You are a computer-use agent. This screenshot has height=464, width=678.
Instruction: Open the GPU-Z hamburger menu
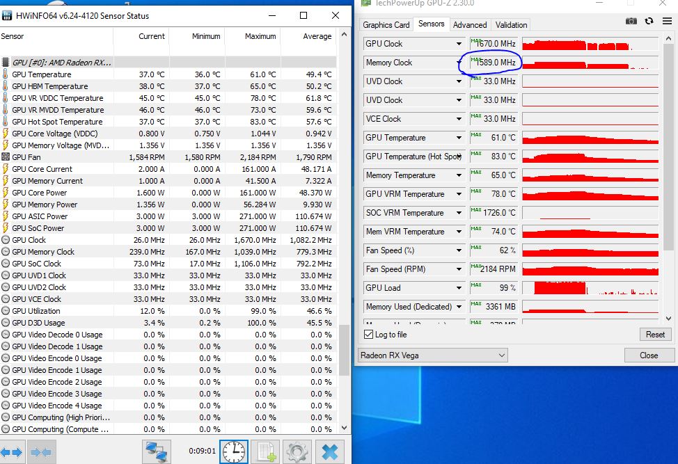(667, 21)
